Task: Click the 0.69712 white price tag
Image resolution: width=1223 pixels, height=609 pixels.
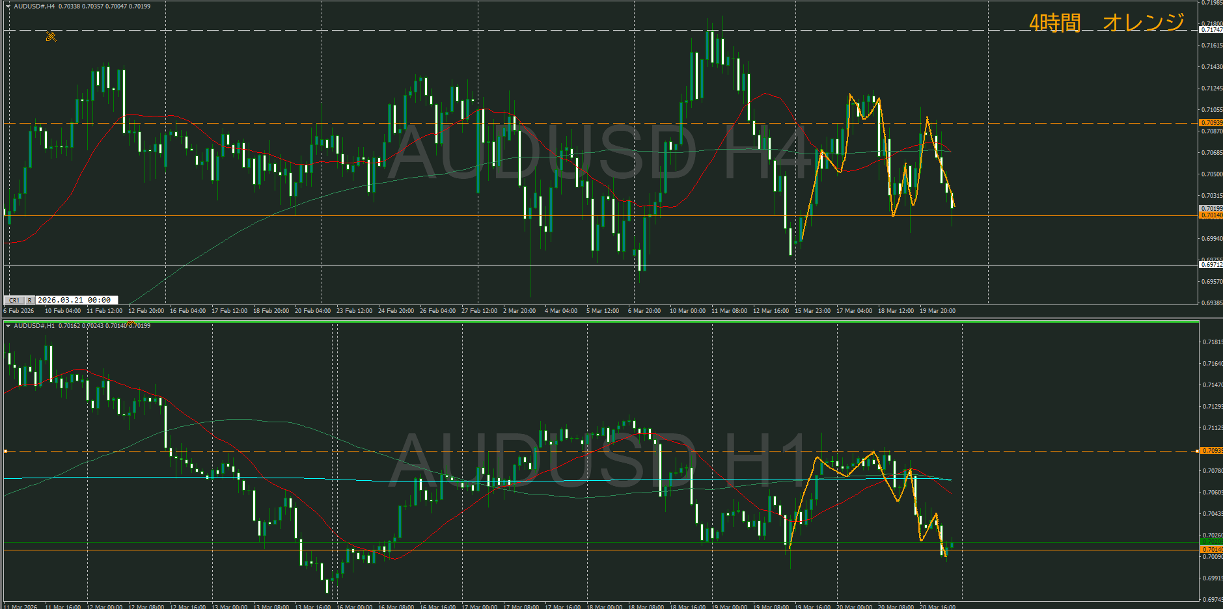Action: 1211,265
